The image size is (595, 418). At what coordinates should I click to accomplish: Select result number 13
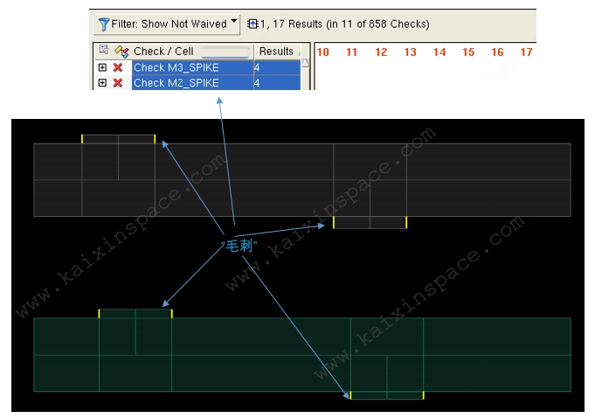(410, 52)
